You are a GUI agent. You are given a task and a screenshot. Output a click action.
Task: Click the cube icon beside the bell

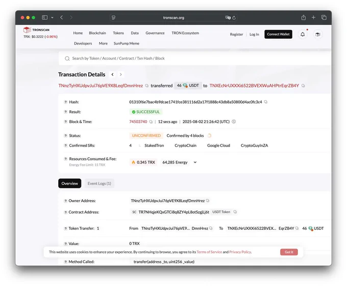tap(318, 34)
